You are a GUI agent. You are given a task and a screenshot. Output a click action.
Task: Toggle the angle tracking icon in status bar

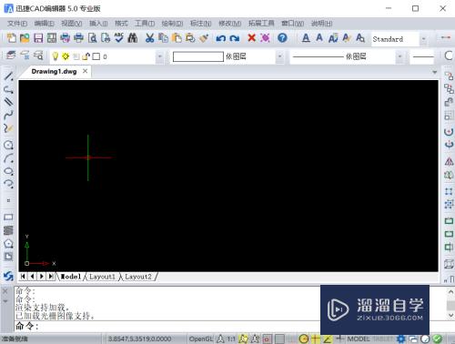coord(328,339)
